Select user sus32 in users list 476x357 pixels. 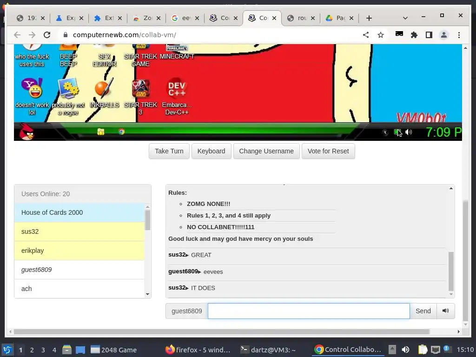[79, 231]
